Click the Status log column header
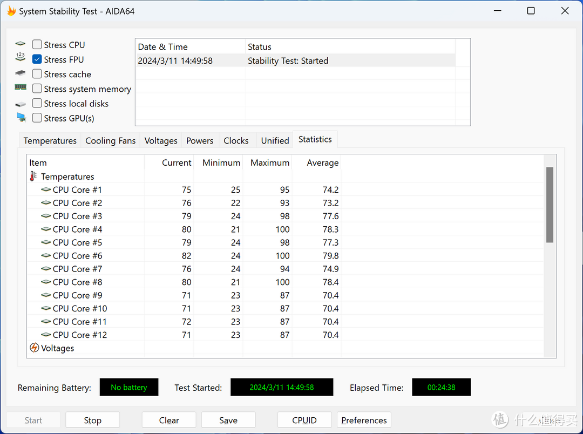Image resolution: width=583 pixels, height=434 pixels. (350, 46)
